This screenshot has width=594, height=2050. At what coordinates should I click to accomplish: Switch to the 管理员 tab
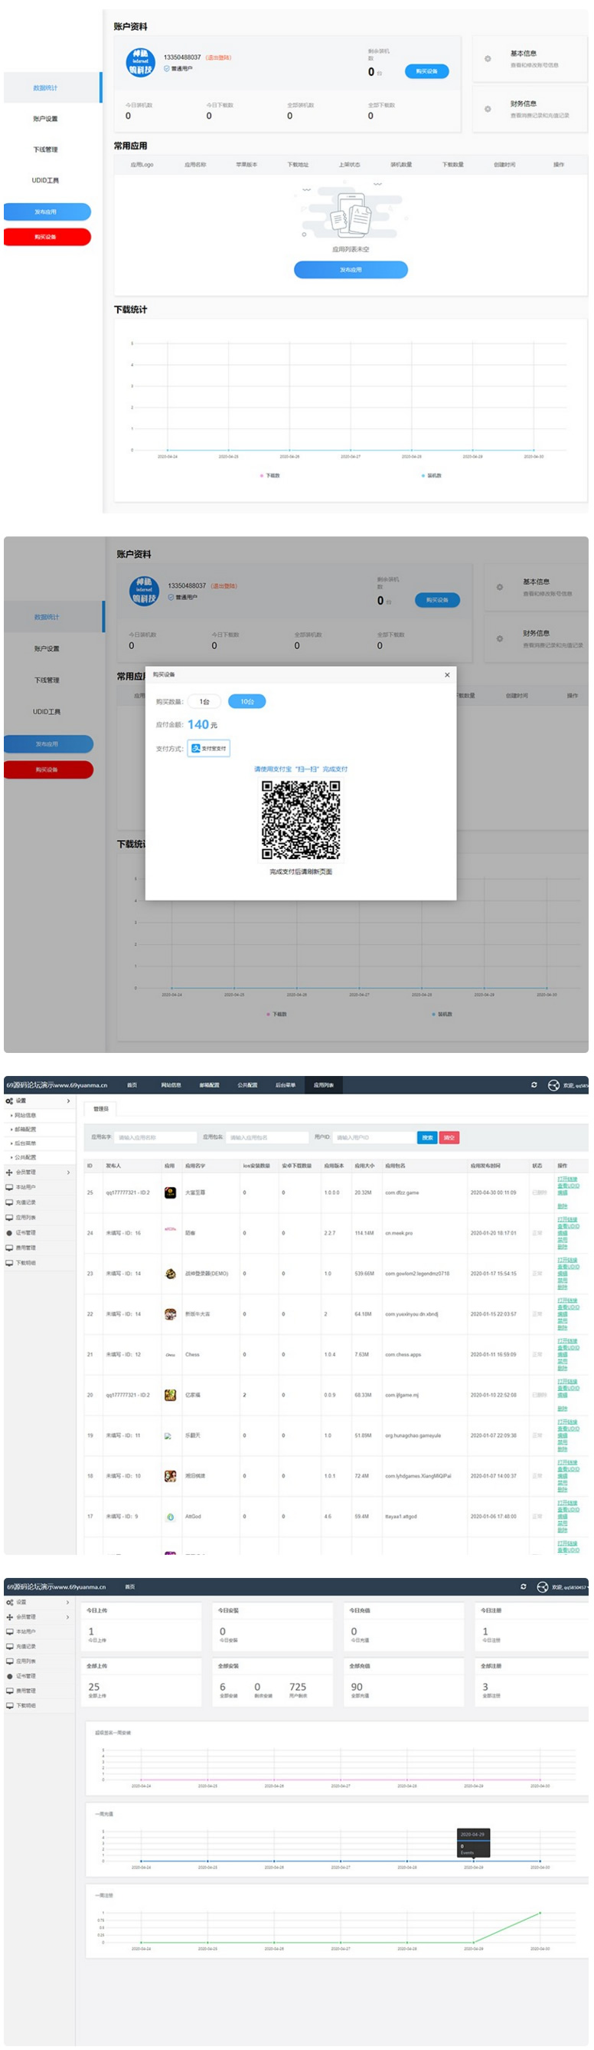tap(101, 1109)
